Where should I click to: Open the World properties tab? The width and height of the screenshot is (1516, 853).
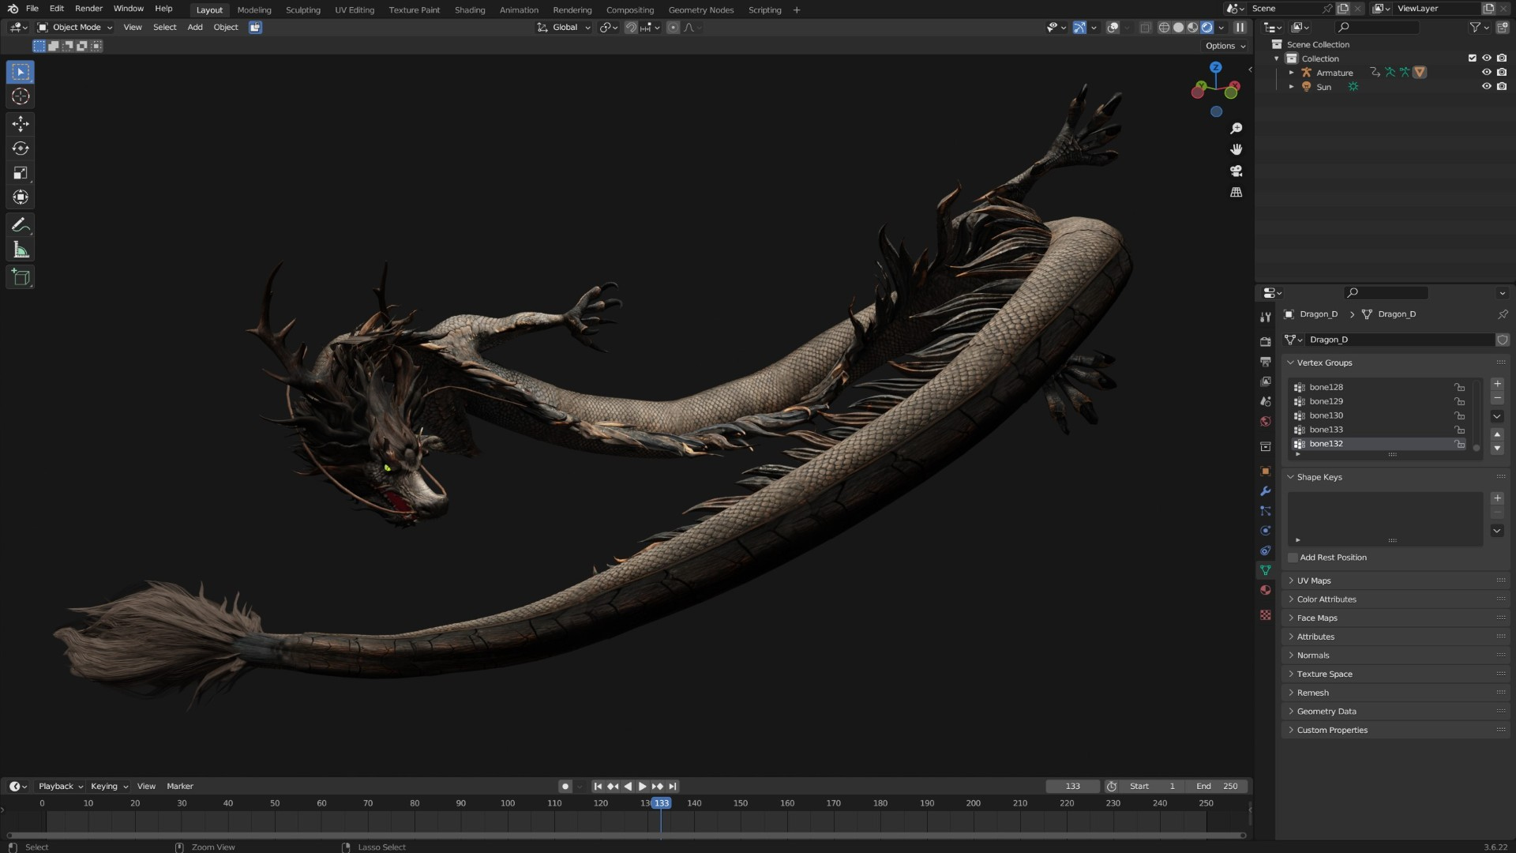pos(1266,422)
